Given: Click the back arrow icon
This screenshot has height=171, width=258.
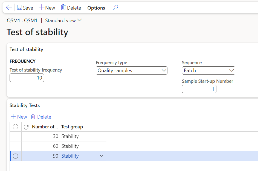Looking at the screenshot, I should click(x=9, y=8).
